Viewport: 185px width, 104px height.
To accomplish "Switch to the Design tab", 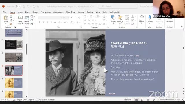I will (35, 12).
